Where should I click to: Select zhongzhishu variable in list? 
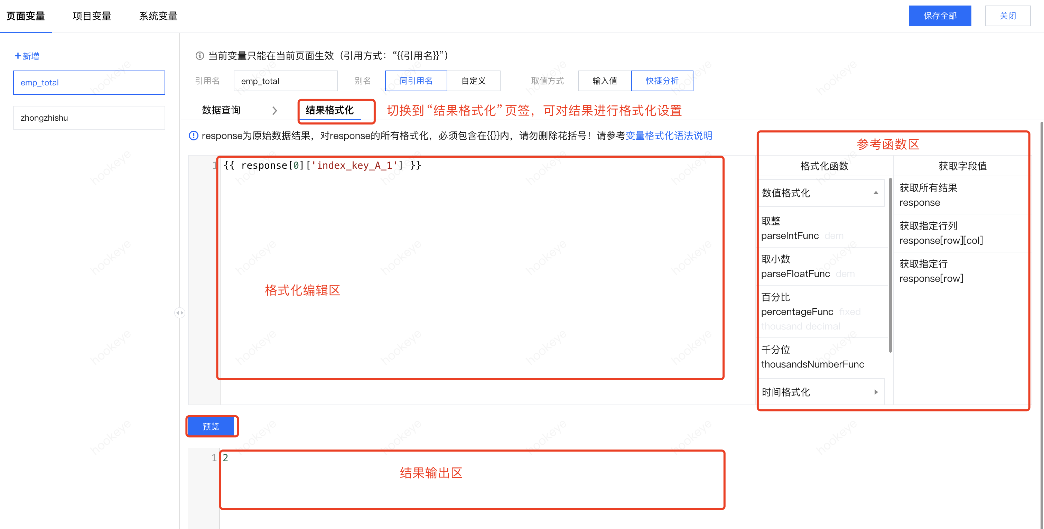point(89,118)
